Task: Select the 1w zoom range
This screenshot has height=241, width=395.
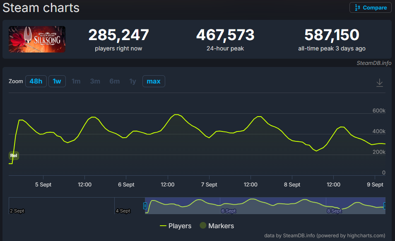Action: coord(57,81)
